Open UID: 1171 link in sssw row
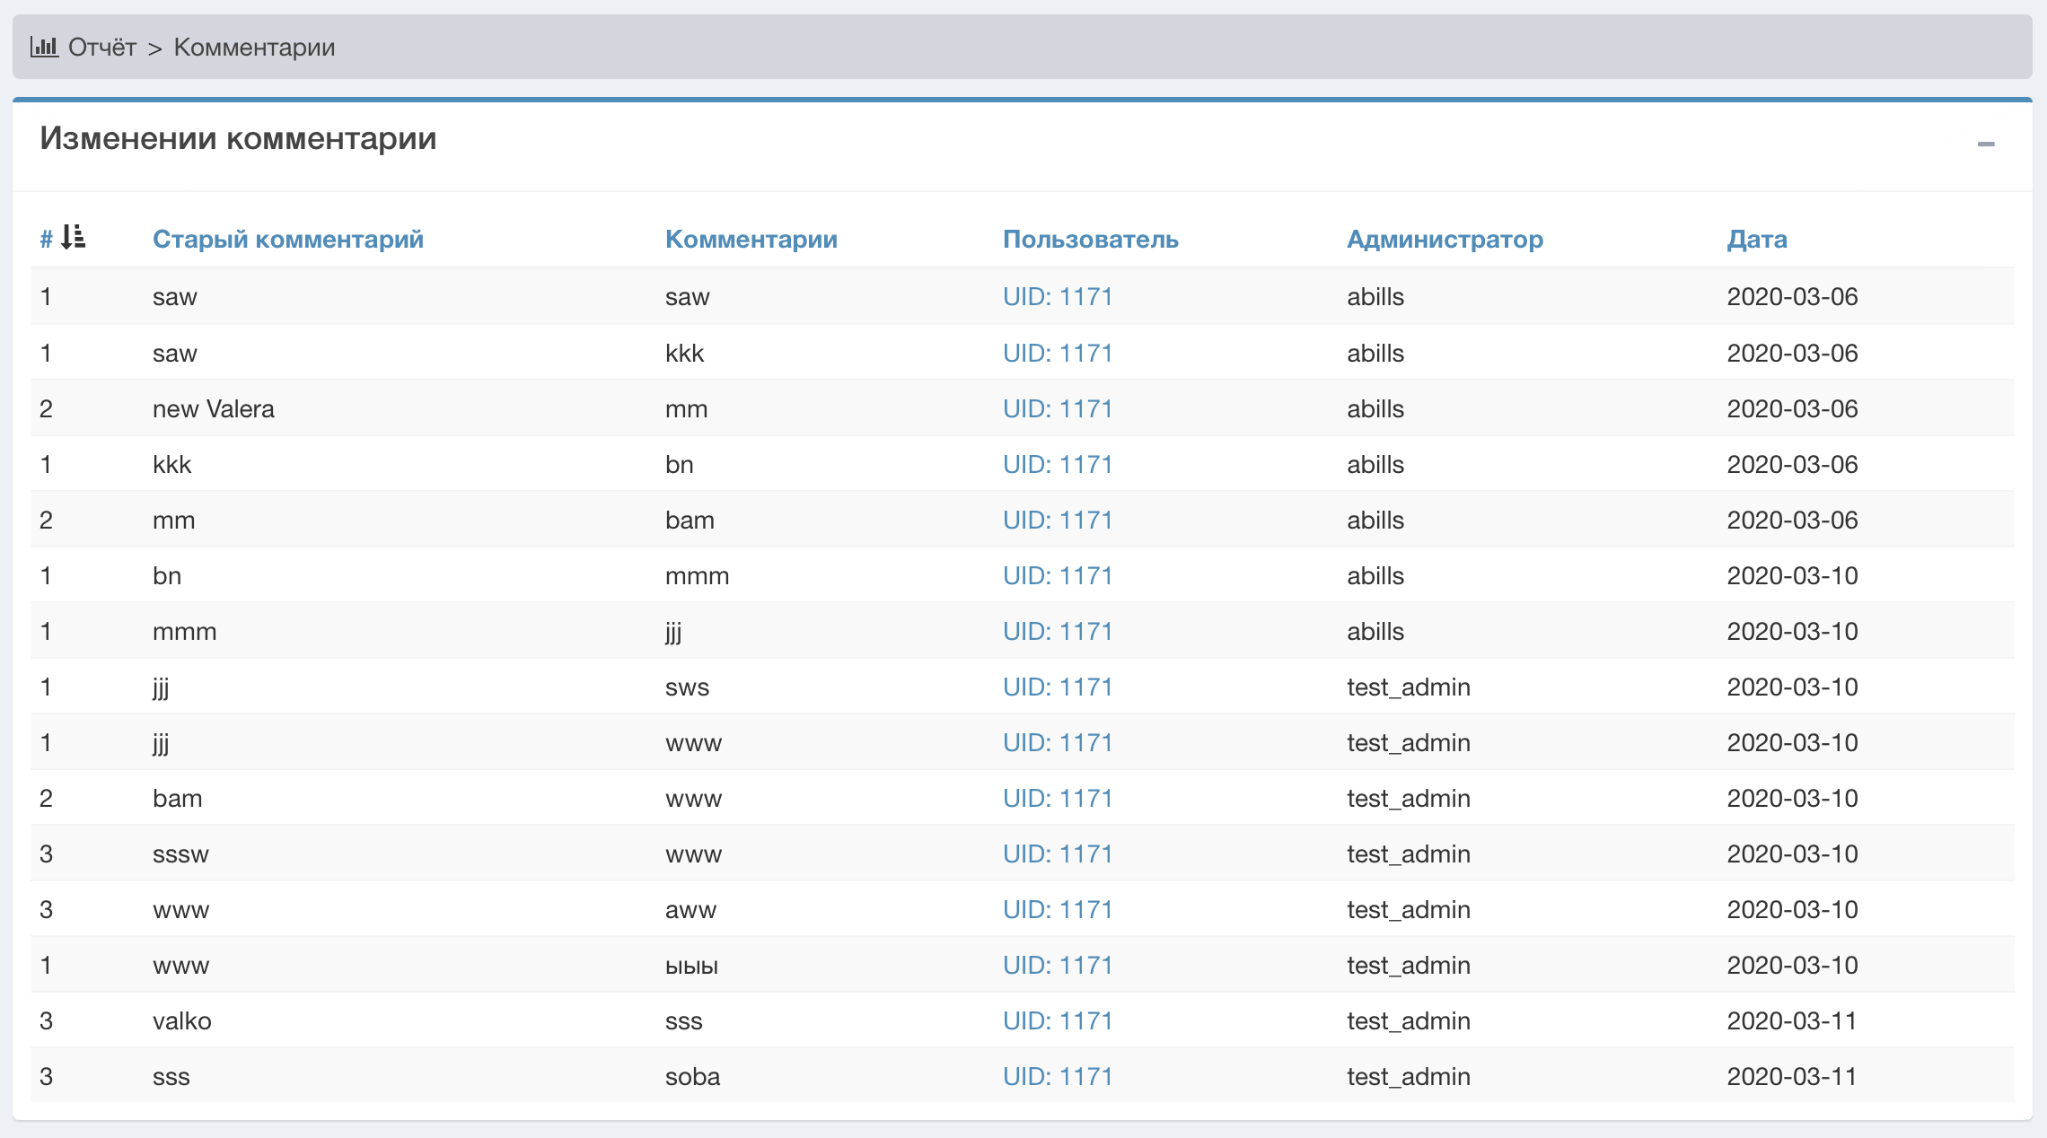This screenshot has height=1138, width=2047. click(x=1057, y=853)
